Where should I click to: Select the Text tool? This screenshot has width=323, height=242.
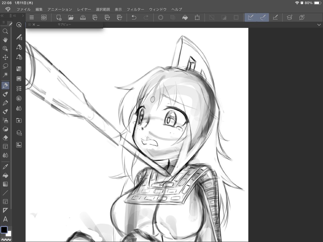pos(5,219)
